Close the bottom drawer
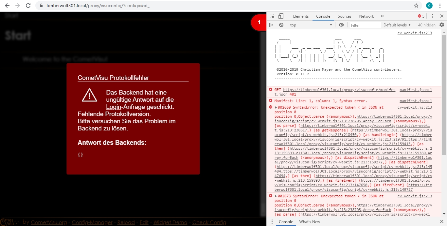 pyautogui.click(x=441, y=222)
